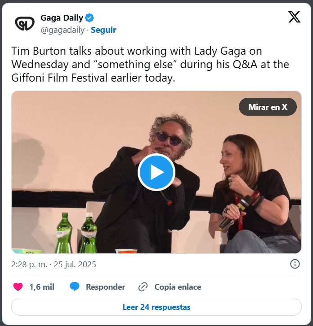Click the Seguir follow link
The height and width of the screenshot is (326, 313).
point(103,30)
